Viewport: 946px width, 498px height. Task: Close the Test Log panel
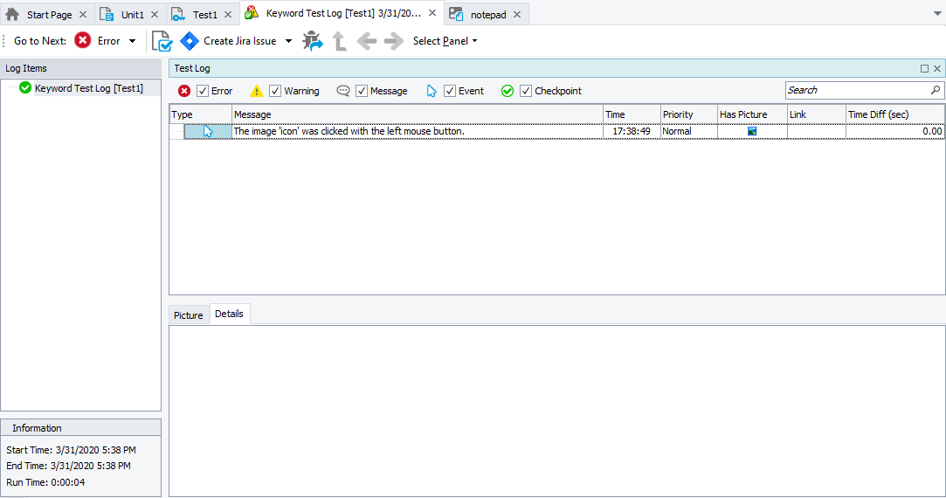click(937, 68)
